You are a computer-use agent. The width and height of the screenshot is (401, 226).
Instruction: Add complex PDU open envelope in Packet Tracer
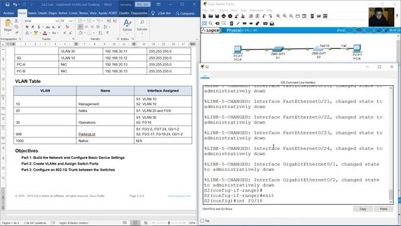(x=272, y=23)
